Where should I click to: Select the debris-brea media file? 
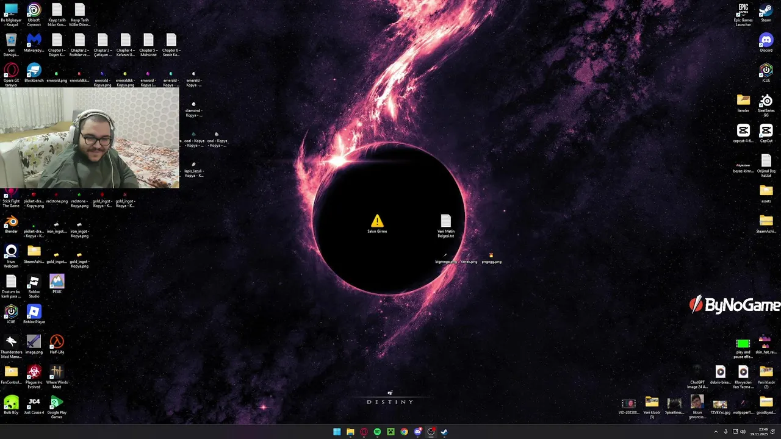721,374
